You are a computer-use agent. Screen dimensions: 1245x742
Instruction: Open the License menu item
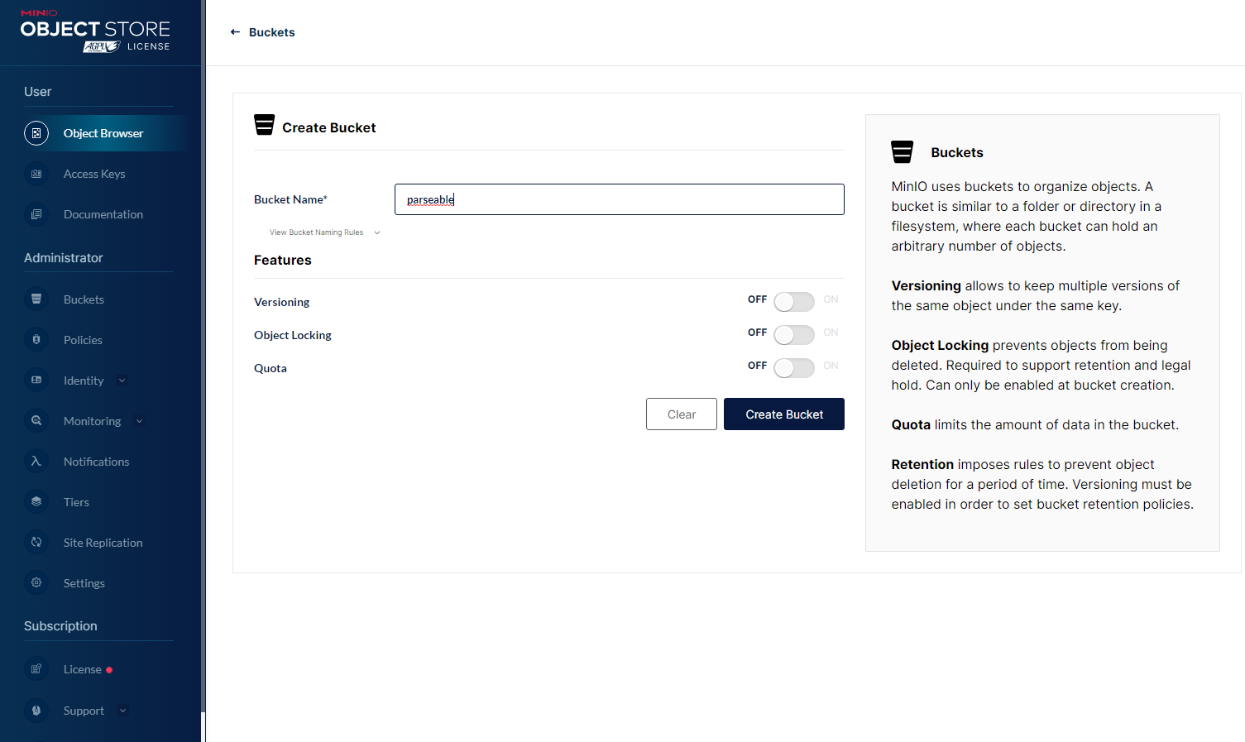pyautogui.click(x=83, y=669)
